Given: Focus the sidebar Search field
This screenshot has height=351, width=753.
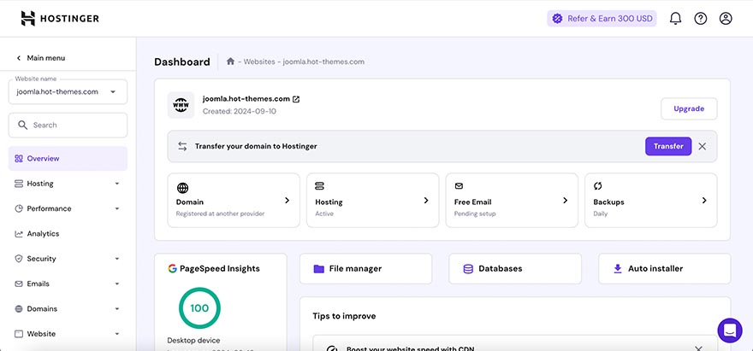Looking at the screenshot, I should tap(68, 126).
